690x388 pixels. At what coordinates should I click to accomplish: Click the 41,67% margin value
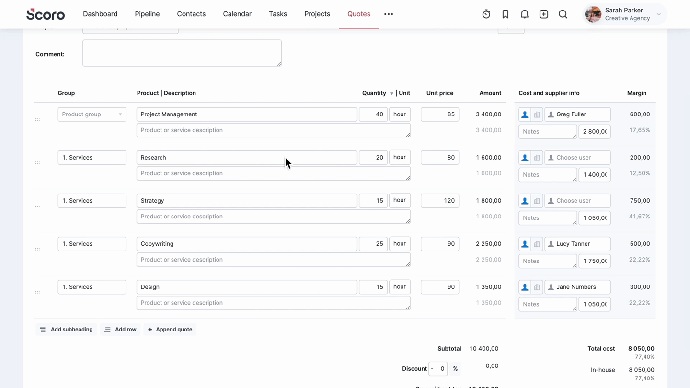pos(639,217)
